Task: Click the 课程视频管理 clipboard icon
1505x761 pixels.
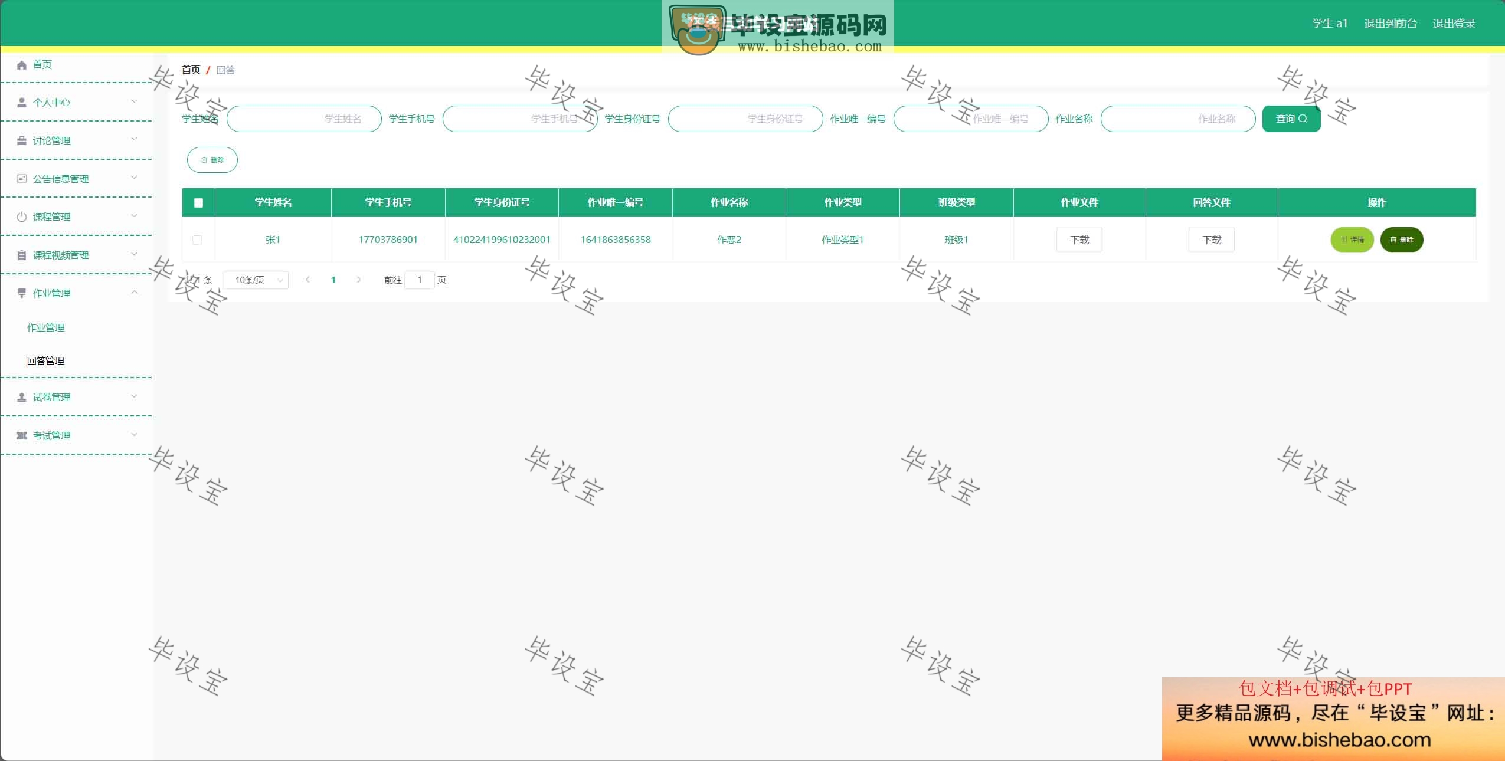Action: [22, 255]
